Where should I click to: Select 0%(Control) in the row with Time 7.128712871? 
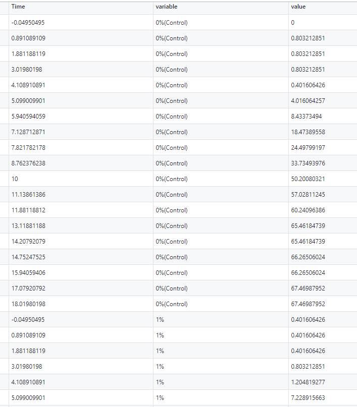click(172, 132)
